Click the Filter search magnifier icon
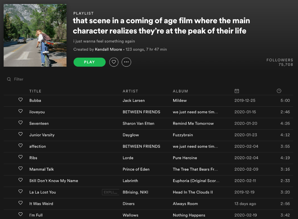298x219 pixels. click(9, 79)
